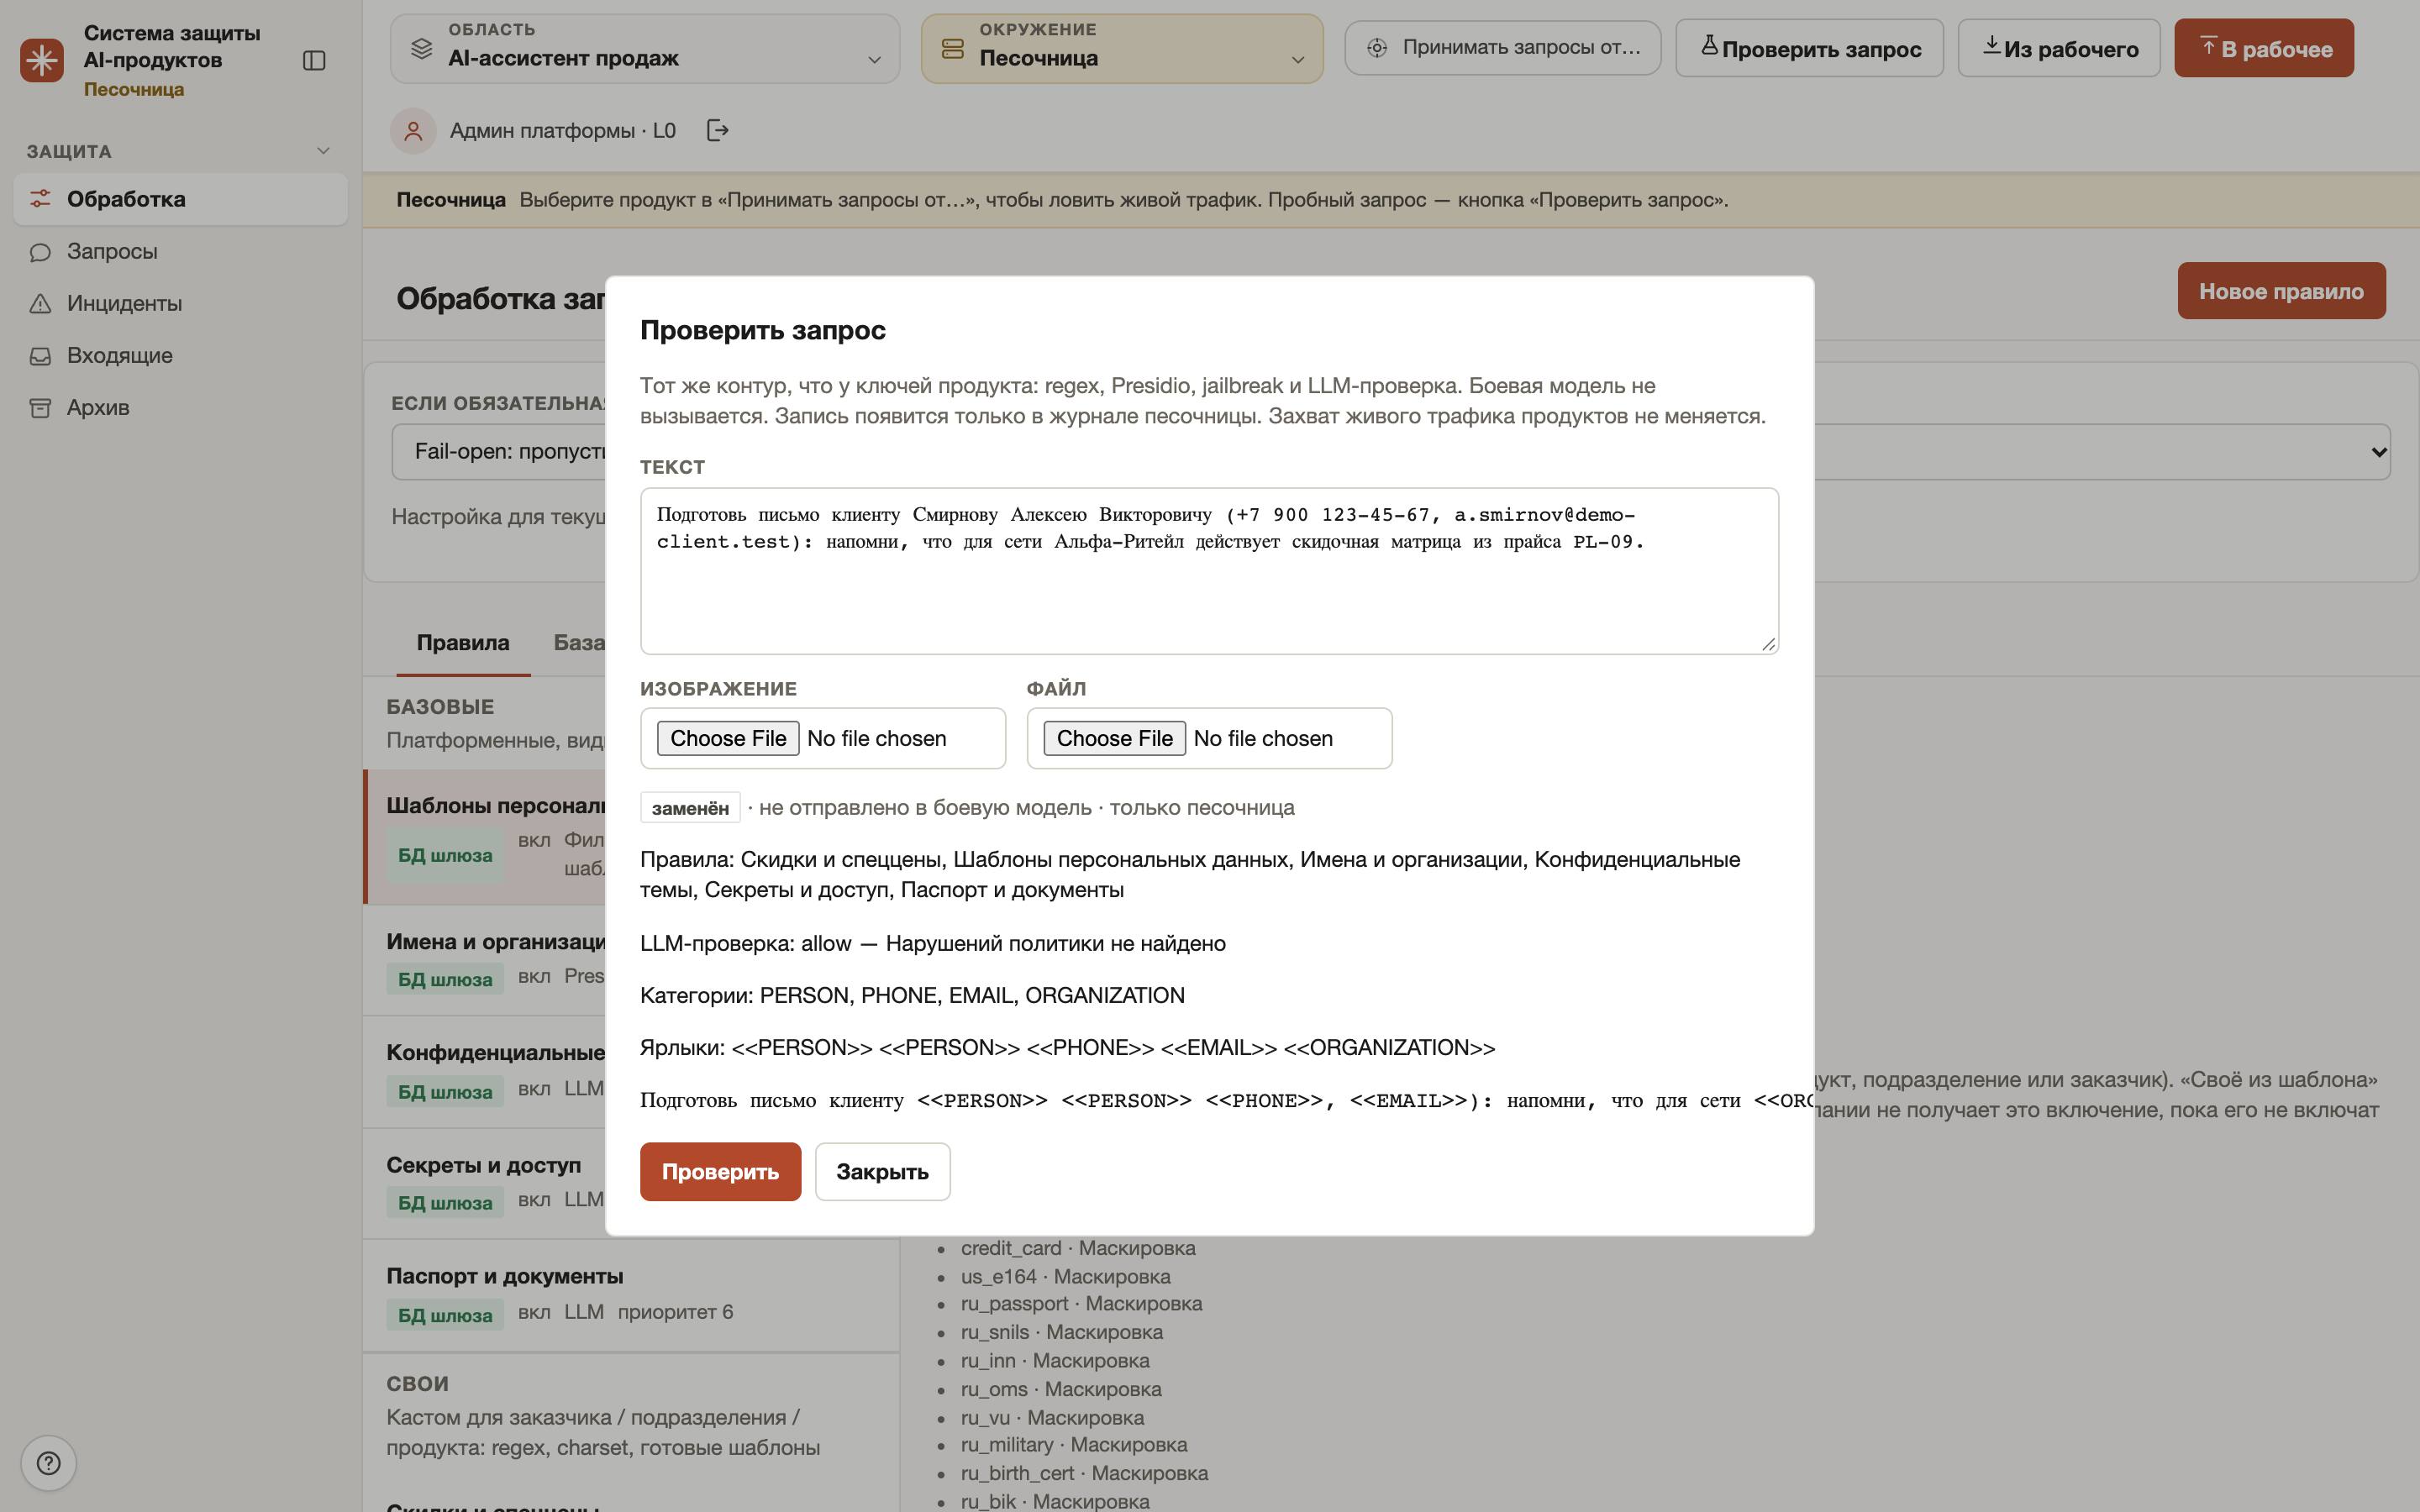The width and height of the screenshot is (2420, 1512).
Task: Collapse the ЗАЩИТА section chevron
Action: coord(323,151)
